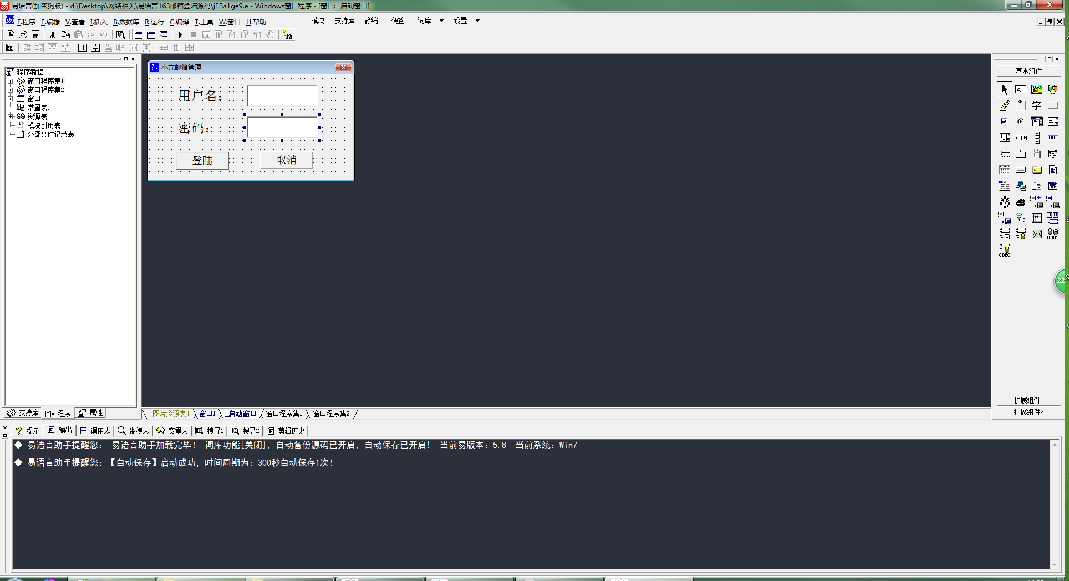Open the dropdown arrow next to 词库
Image resolution: width=1069 pixels, height=581 pixels.
point(441,21)
